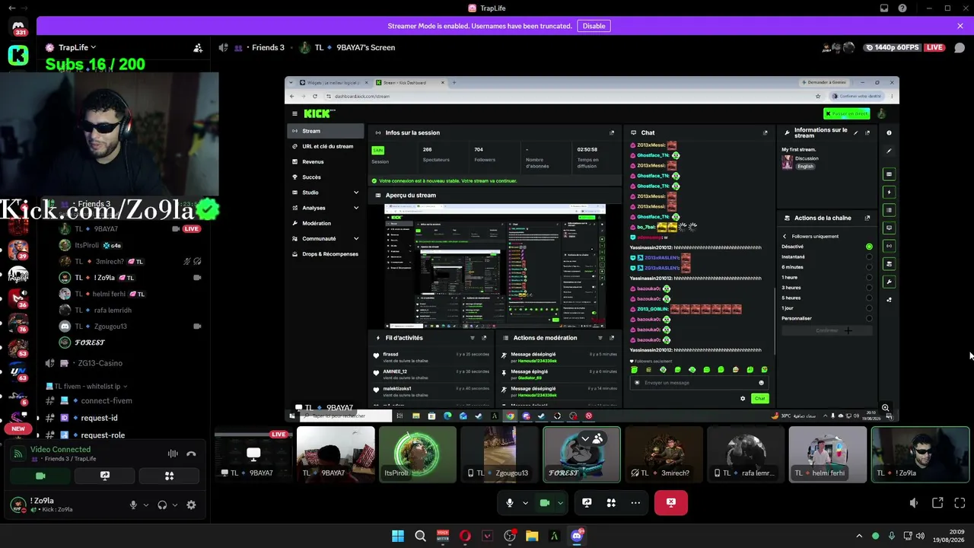This screenshot has height=548, width=974.
Task: Open noise suppression icon in Video Connected panel
Action: (173, 454)
